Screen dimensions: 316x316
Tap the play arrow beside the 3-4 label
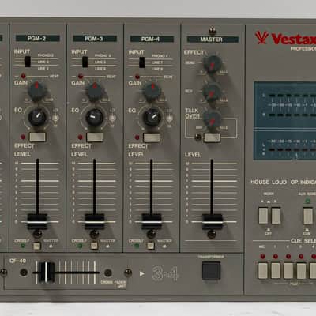click(x=142, y=273)
